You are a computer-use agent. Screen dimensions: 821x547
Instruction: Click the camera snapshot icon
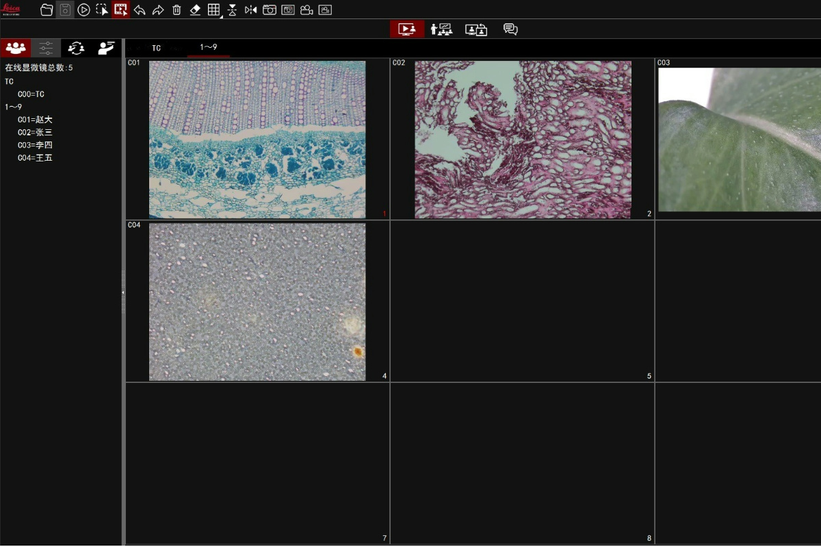point(270,10)
